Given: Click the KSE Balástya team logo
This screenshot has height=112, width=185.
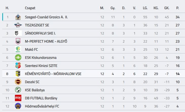Looking at the screenshot, I should pos(18,90).
